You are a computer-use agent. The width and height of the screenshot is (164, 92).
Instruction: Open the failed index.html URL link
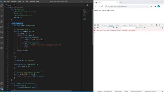(x=112, y=30)
